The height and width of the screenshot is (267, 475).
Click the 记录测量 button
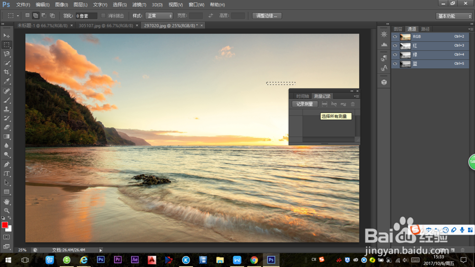click(304, 104)
